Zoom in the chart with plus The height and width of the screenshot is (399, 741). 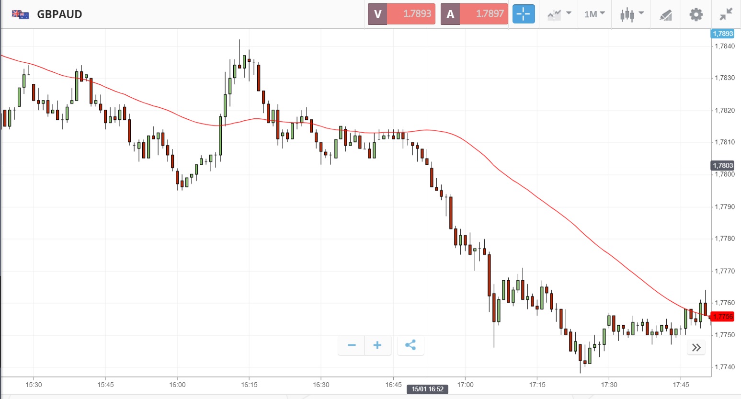coord(377,345)
